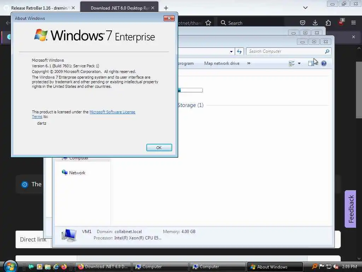Click the magnifier in Search Computer box
The height and width of the screenshot is (272, 362).
327,51
